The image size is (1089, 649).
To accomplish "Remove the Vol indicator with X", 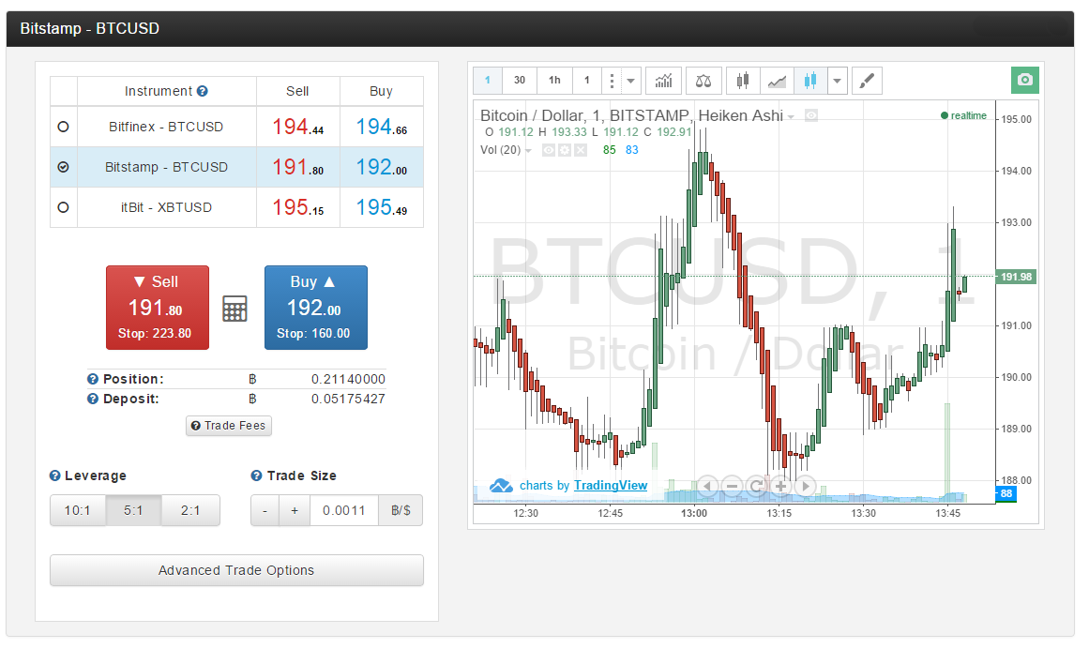I will [581, 150].
